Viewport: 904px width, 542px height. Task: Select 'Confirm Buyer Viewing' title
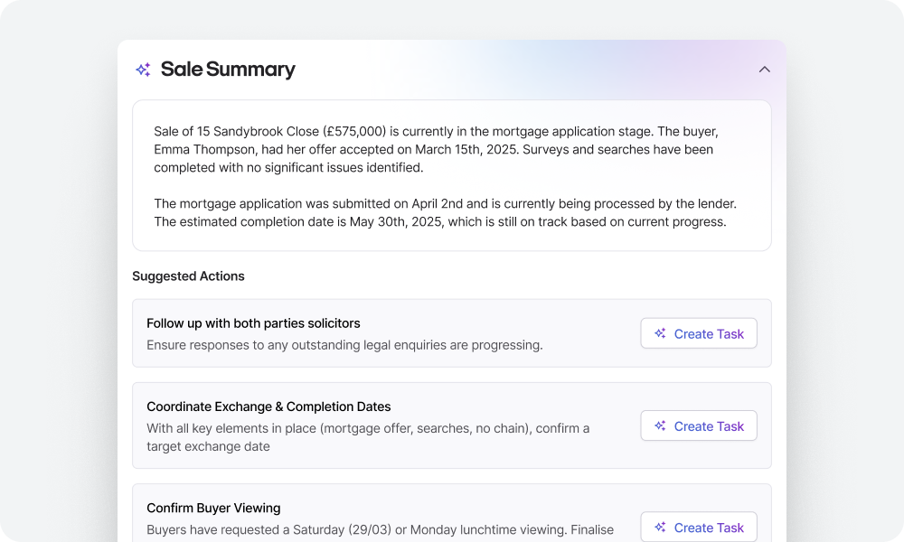pos(213,508)
